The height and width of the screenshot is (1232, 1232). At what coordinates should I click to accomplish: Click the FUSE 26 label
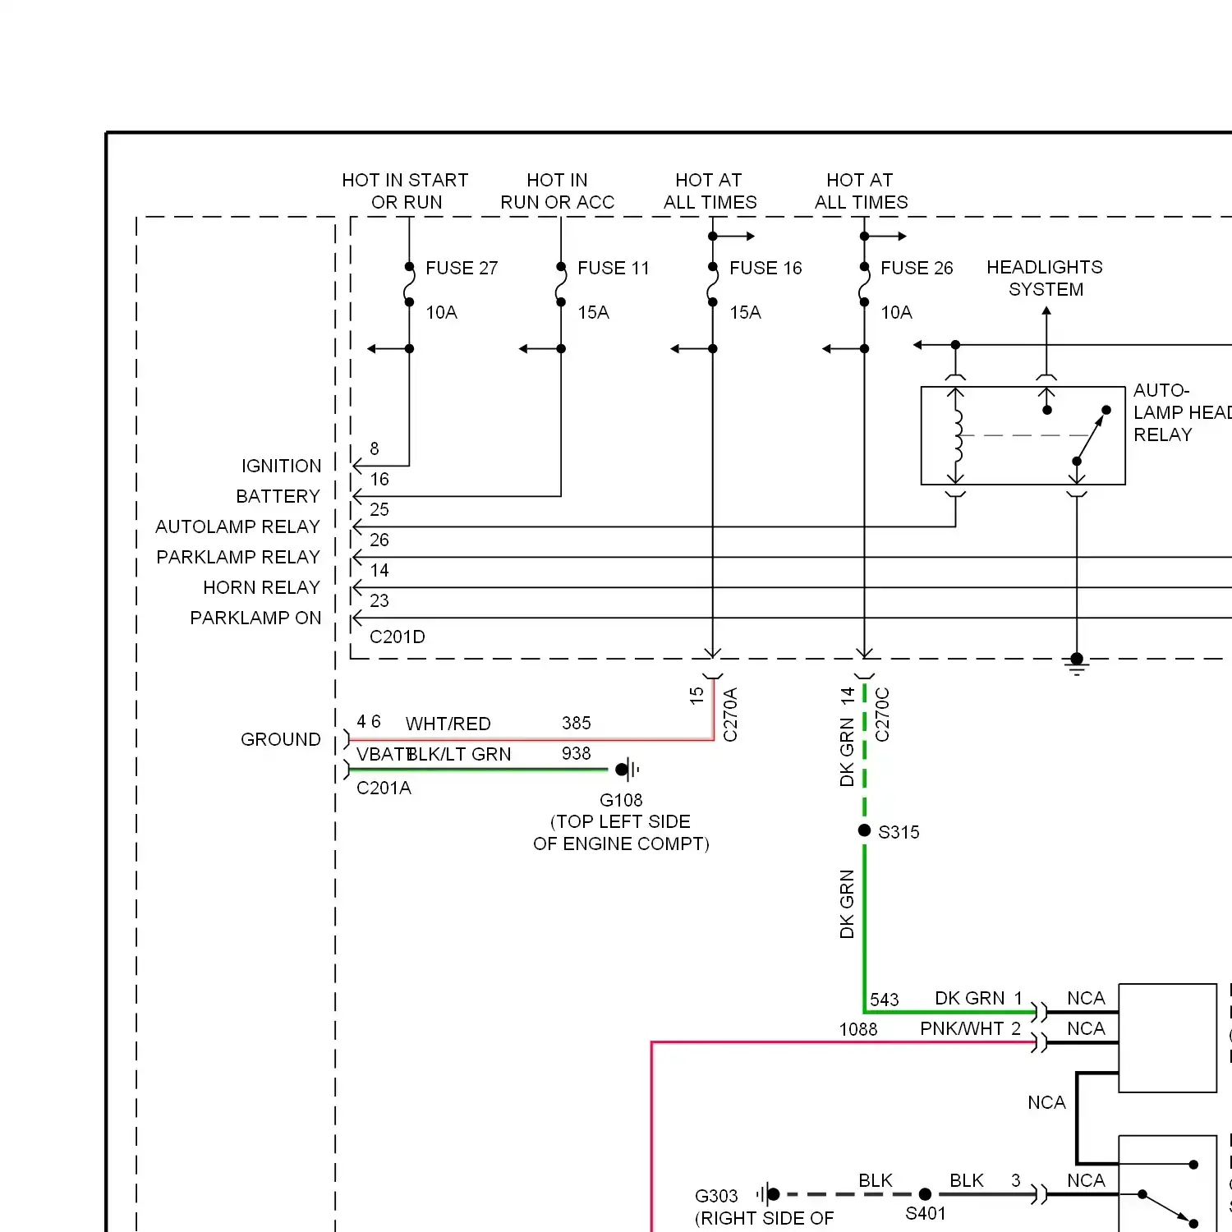tap(917, 269)
